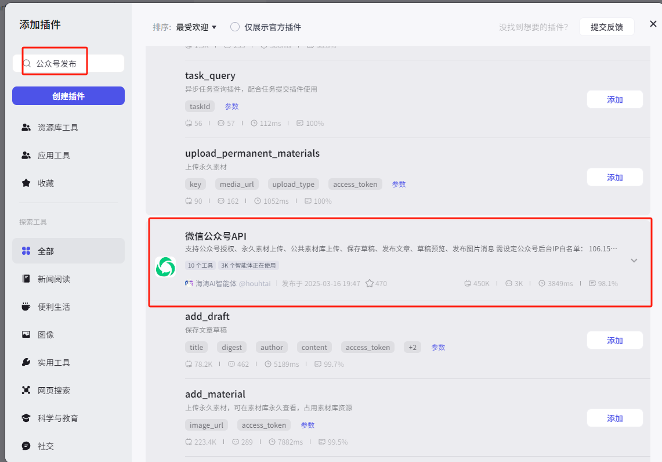Click the 1052ms clock icon under upload_permanent_materials
662x462 pixels.
258,201
